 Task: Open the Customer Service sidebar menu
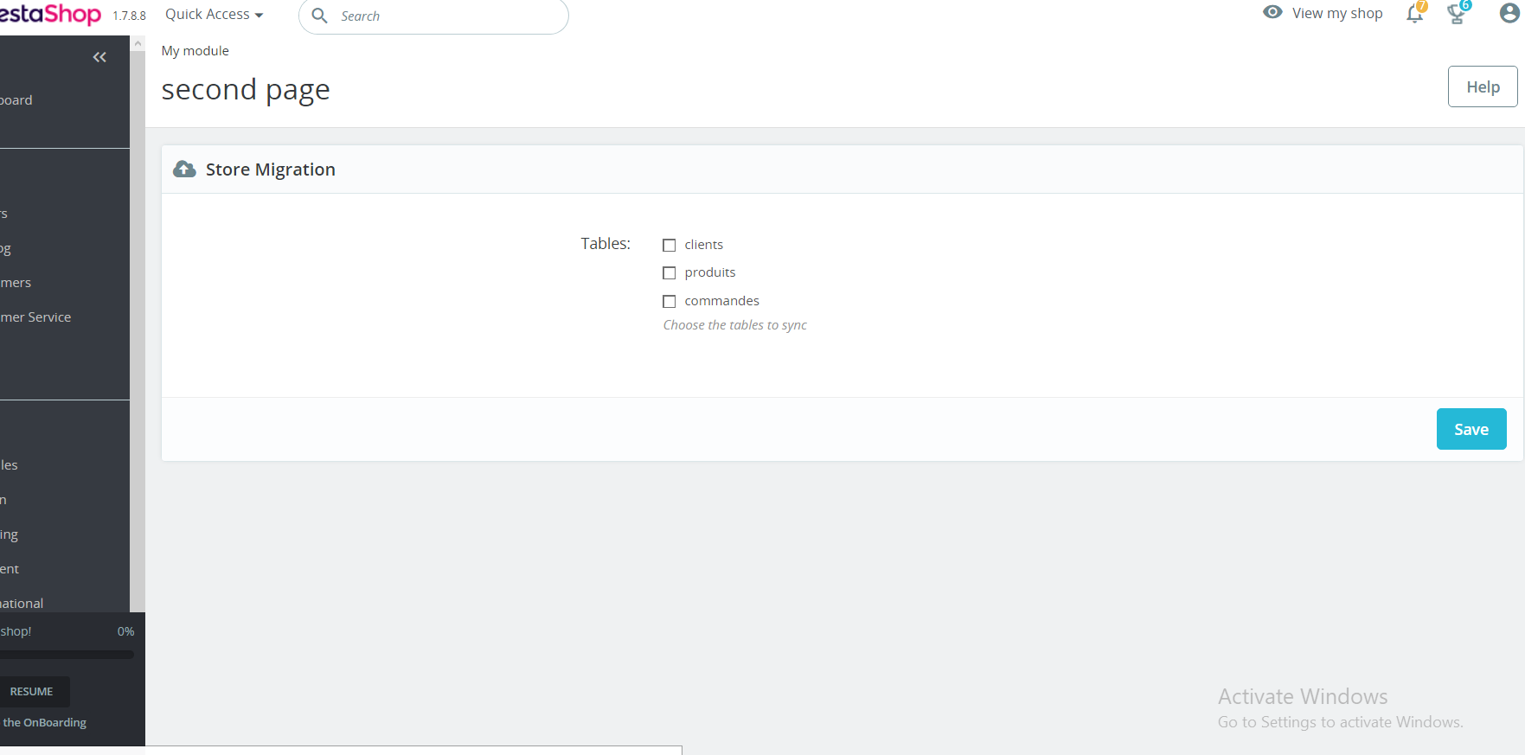(x=36, y=317)
